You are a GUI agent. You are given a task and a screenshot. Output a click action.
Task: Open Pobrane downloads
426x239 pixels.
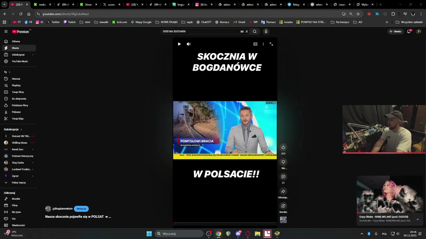point(19,112)
